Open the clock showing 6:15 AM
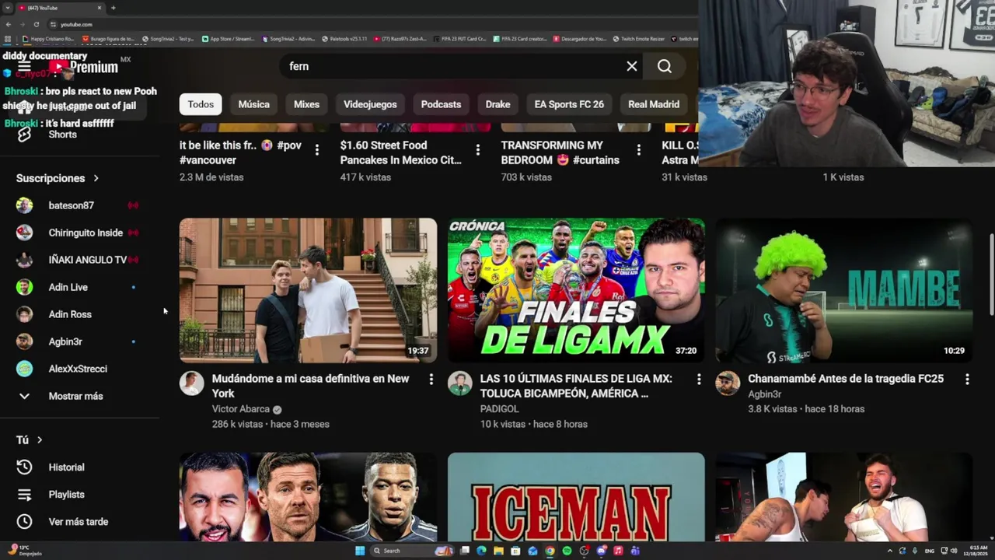Image resolution: width=995 pixels, height=560 pixels. click(975, 551)
